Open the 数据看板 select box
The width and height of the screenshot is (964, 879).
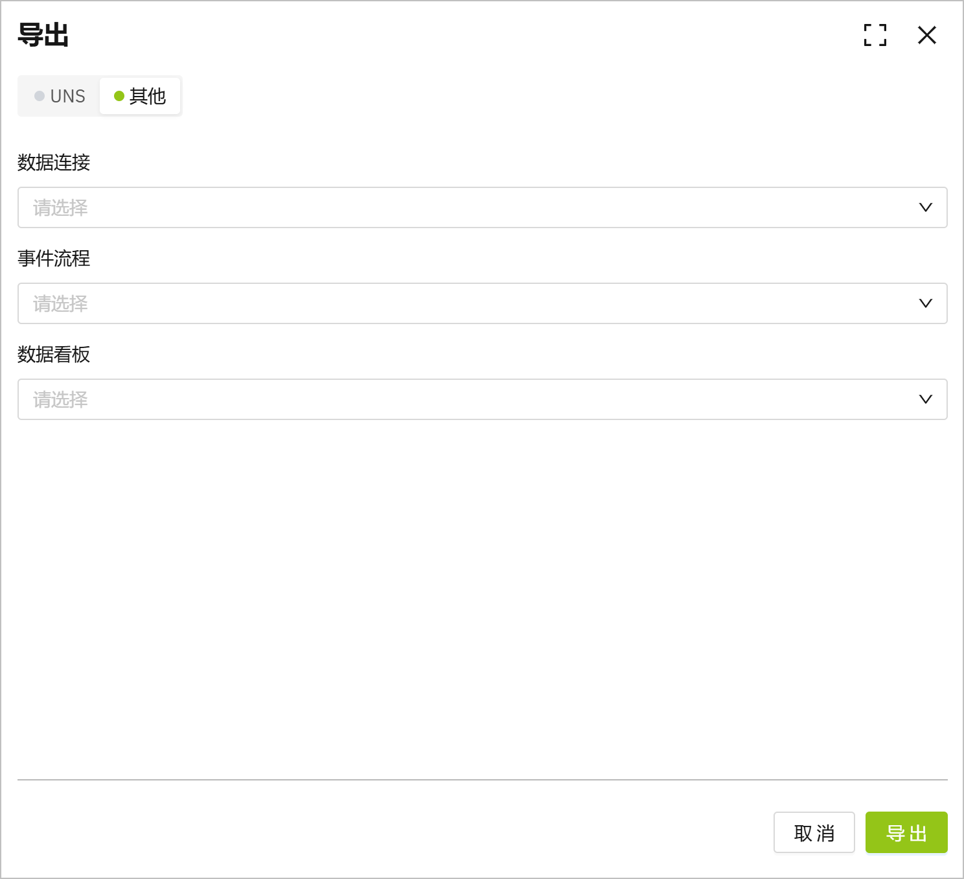[482, 399]
